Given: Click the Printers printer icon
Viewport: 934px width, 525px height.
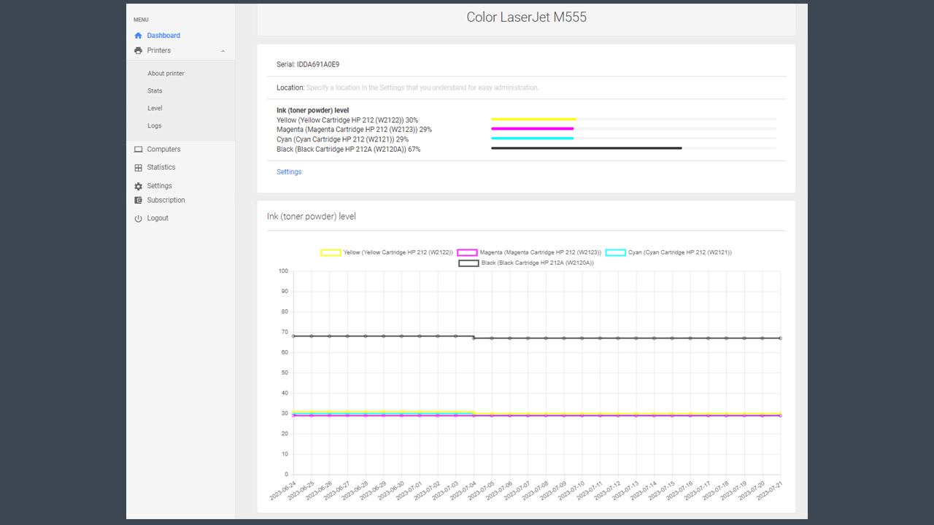Looking at the screenshot, I should pos(139,51).
